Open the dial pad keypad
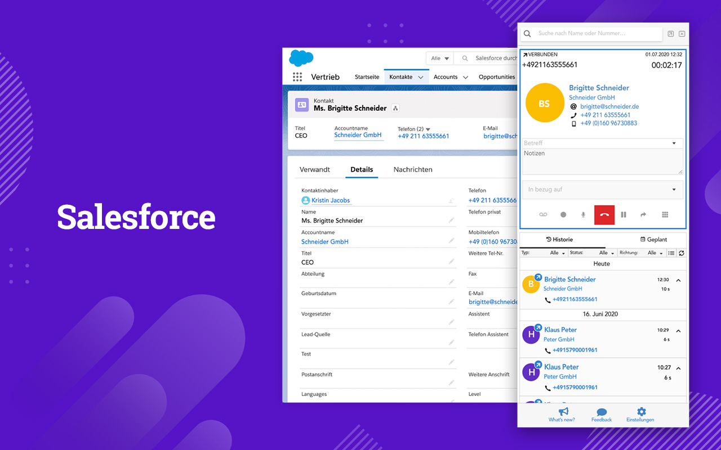This screenshot has height=450, width=721. [665, 215]
